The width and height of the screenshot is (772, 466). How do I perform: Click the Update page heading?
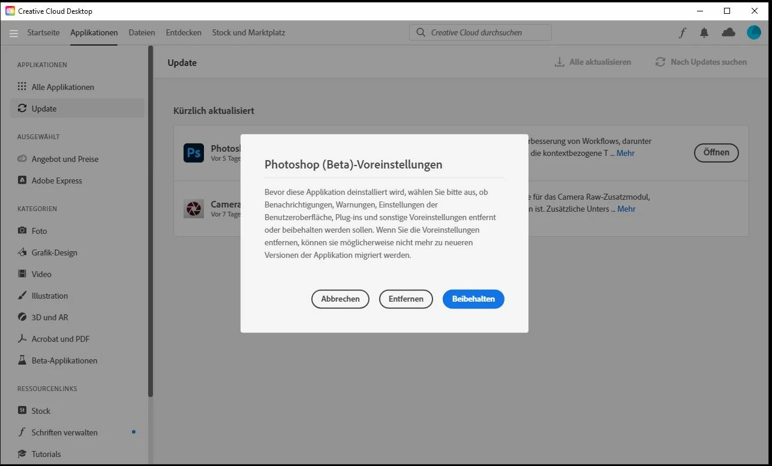[182, 62]
